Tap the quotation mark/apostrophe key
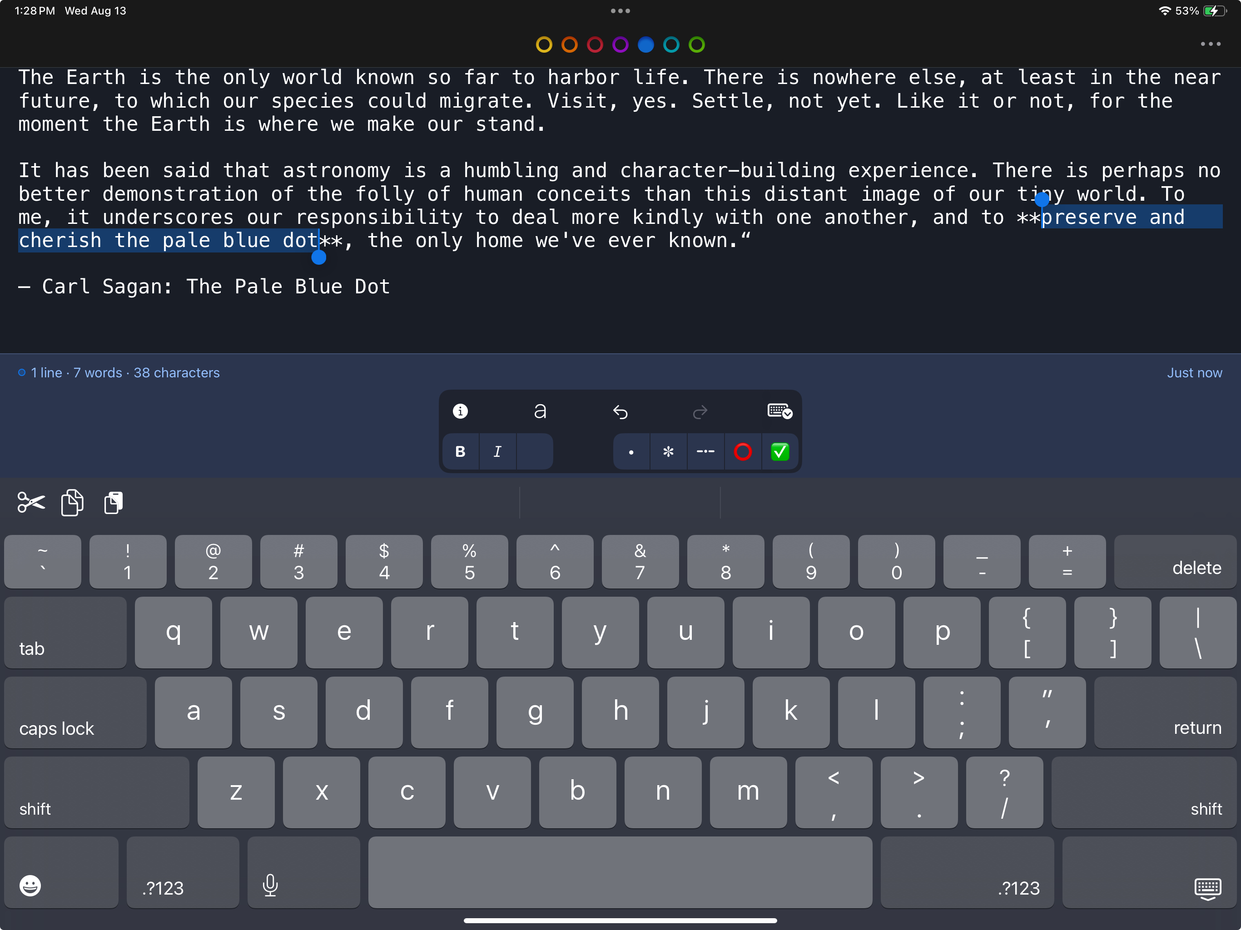 pos(1047,712)
